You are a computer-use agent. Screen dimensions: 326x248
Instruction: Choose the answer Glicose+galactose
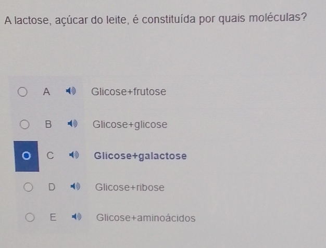point(140,155)
